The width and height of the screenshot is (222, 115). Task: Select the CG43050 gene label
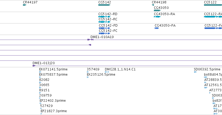pyautogui.click(x=161, y=8)
